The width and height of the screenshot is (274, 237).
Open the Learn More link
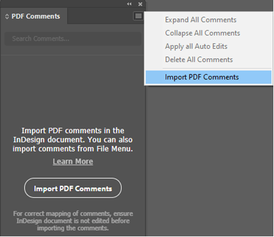pos(73,162)
